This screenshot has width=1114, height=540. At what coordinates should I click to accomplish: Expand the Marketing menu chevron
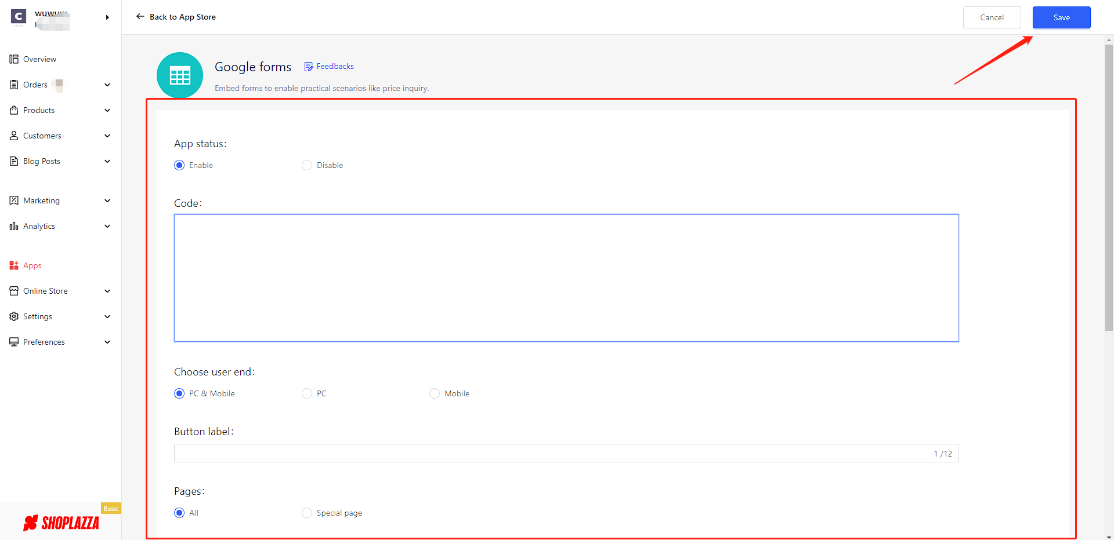click(107, 200)
